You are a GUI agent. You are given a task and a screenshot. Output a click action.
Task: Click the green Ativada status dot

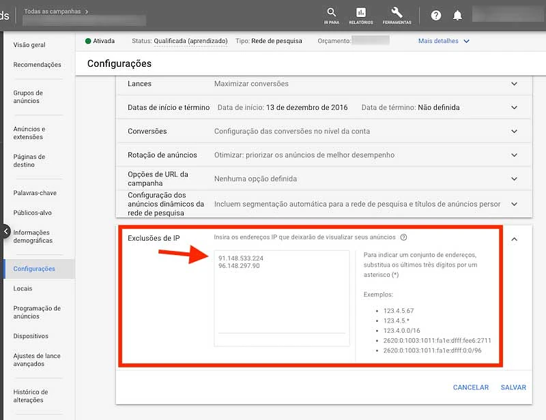[88, 41]
